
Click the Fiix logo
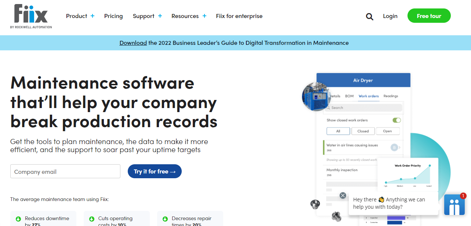[31, 16]
